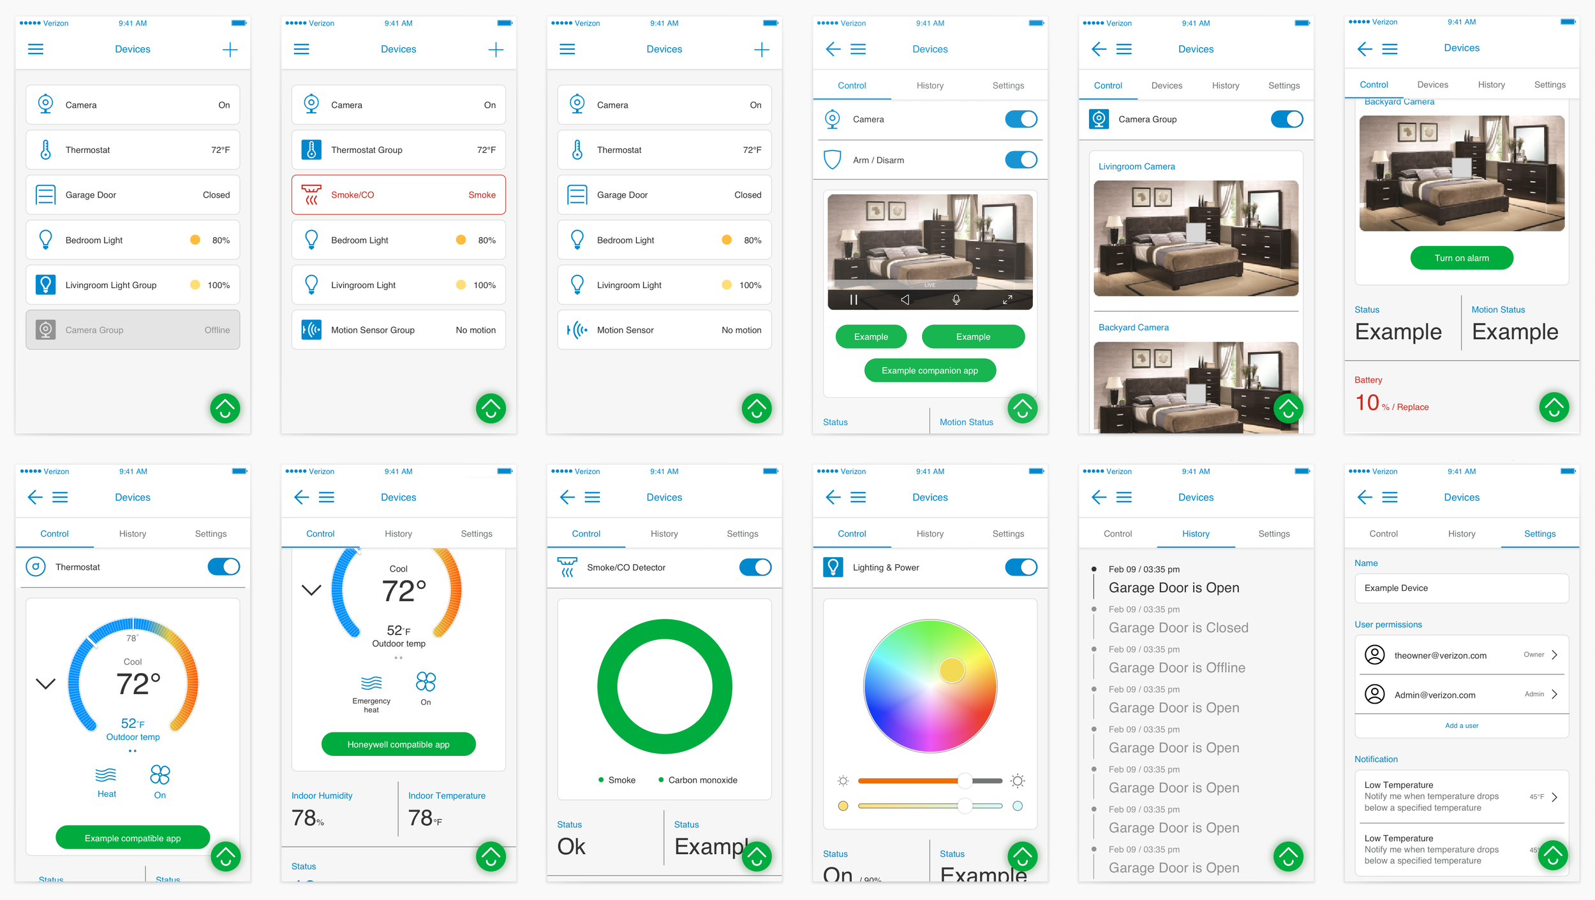Select Emergency heat mode icon
Image resolution: width=1595 pixels, height=900 pixels.
click(371, 683)
